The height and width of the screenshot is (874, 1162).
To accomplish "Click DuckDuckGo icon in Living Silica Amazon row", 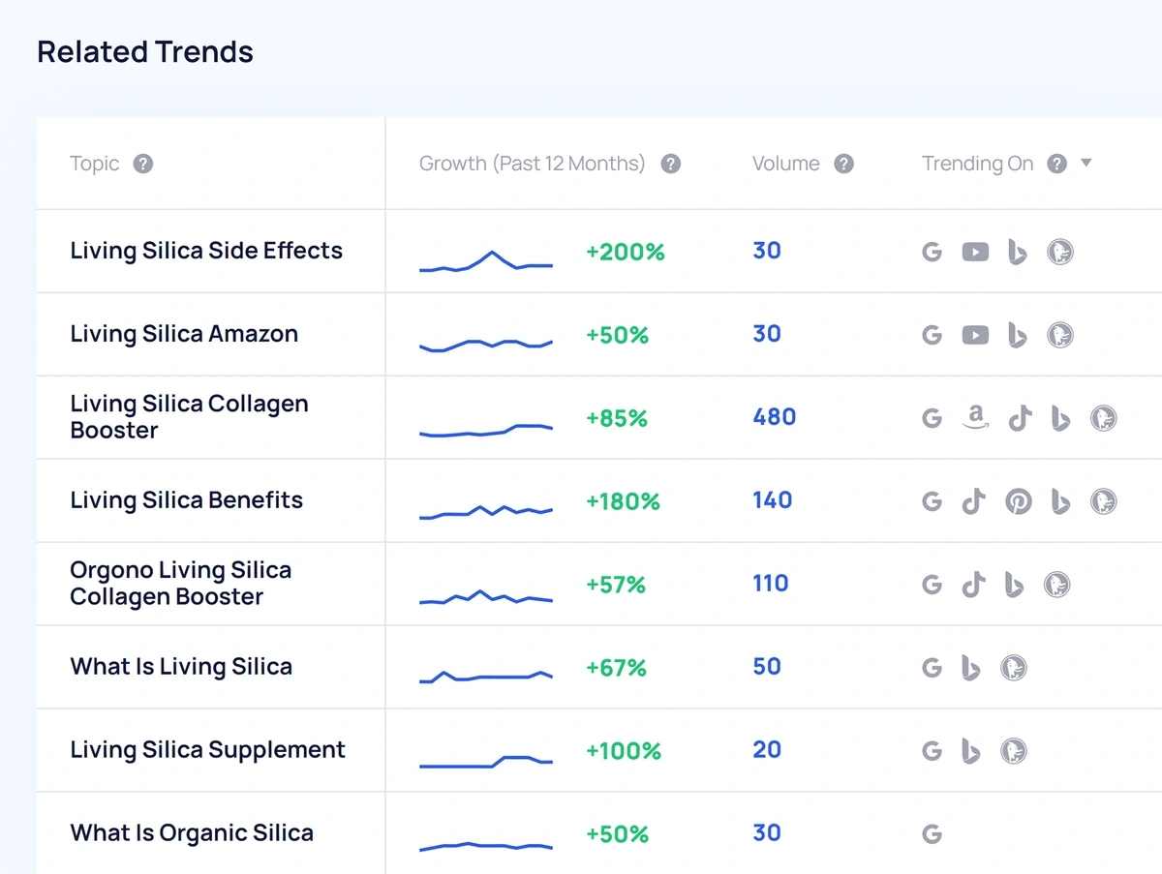I will [x=1060, y=336].
